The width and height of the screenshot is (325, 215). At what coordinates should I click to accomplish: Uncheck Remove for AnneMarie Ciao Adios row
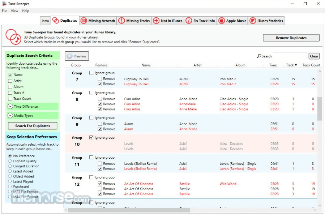(100, 104)
